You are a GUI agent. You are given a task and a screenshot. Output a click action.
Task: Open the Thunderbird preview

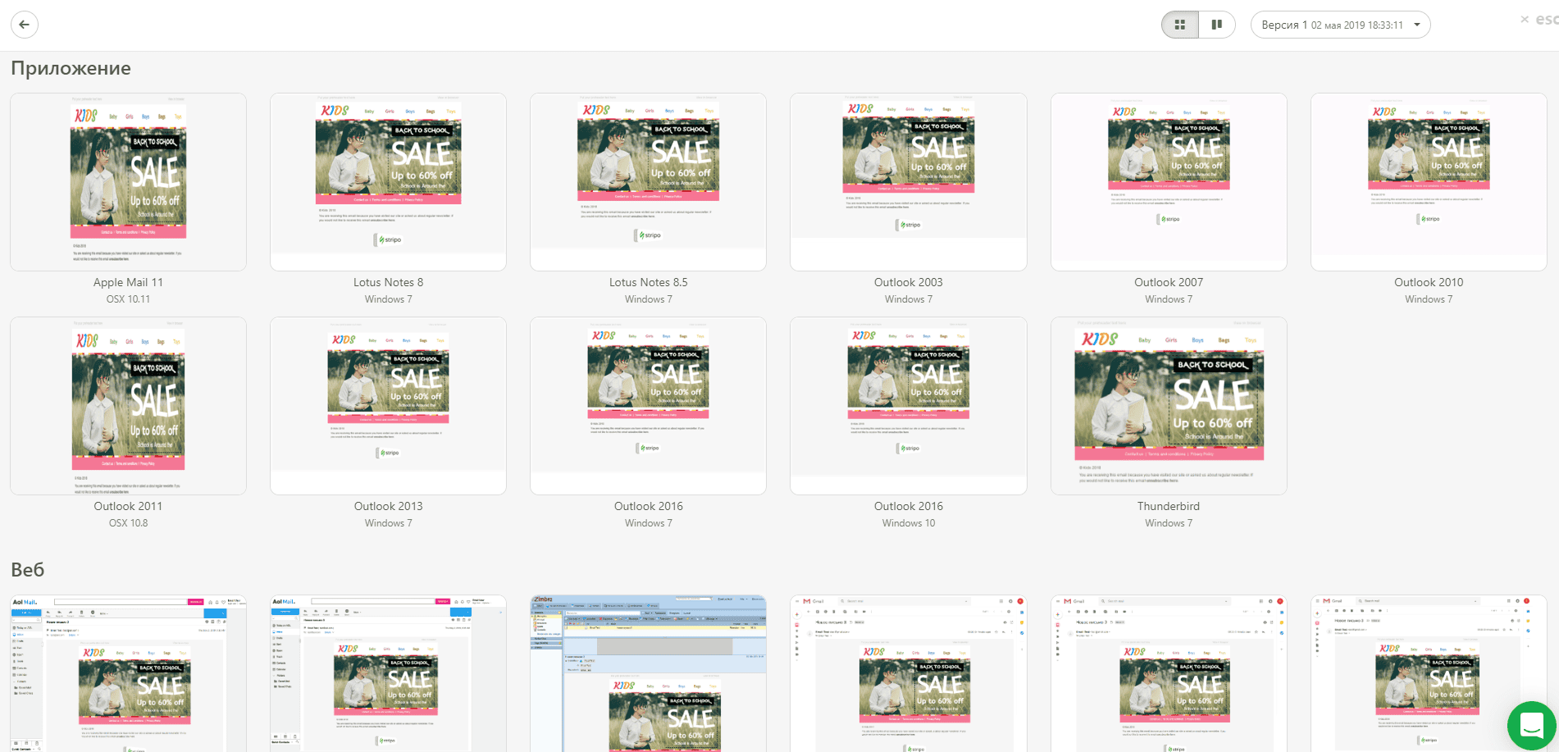pyautogui.click(x=1168, y=405)
